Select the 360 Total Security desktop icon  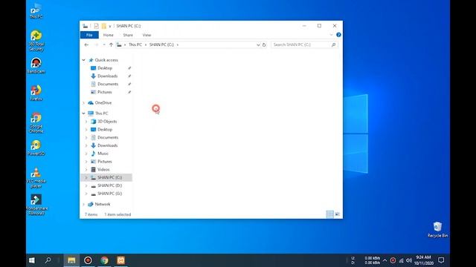[x=36, y=41]
